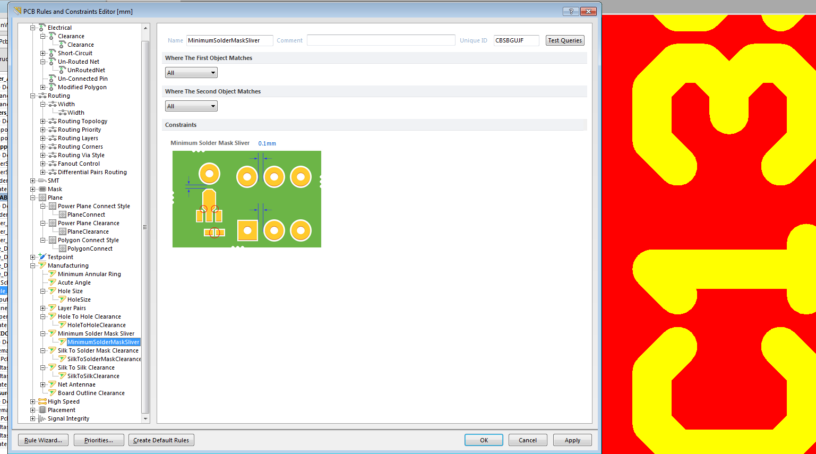816x454 pixels.
Task: Click the Un-Routed Net rule icon
Action: (x=53, y=62)
